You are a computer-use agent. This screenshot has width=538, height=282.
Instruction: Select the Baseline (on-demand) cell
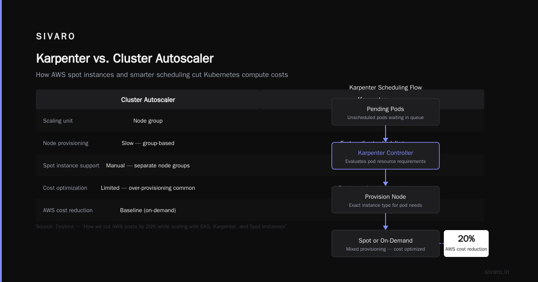pyautogui.click(x=148, y=210)
